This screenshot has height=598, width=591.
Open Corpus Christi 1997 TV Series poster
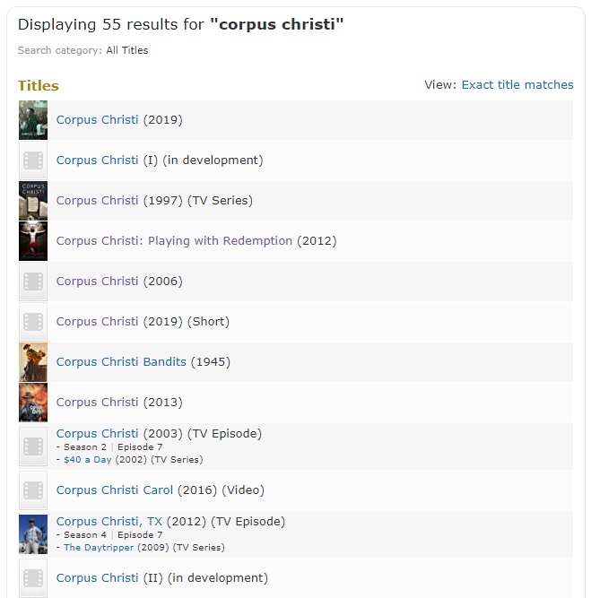pos(33,201)
